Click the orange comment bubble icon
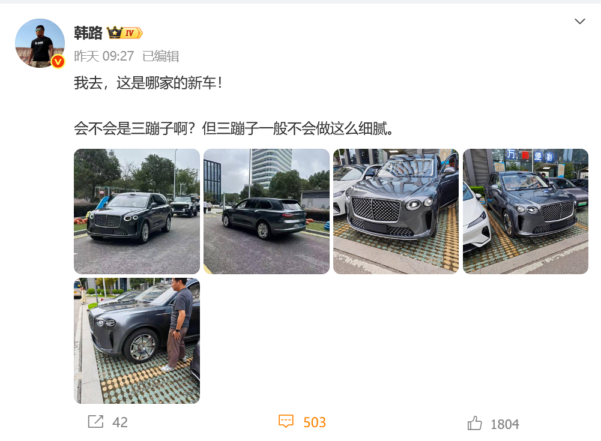This screenshot has width=601, height=441. 286,421
